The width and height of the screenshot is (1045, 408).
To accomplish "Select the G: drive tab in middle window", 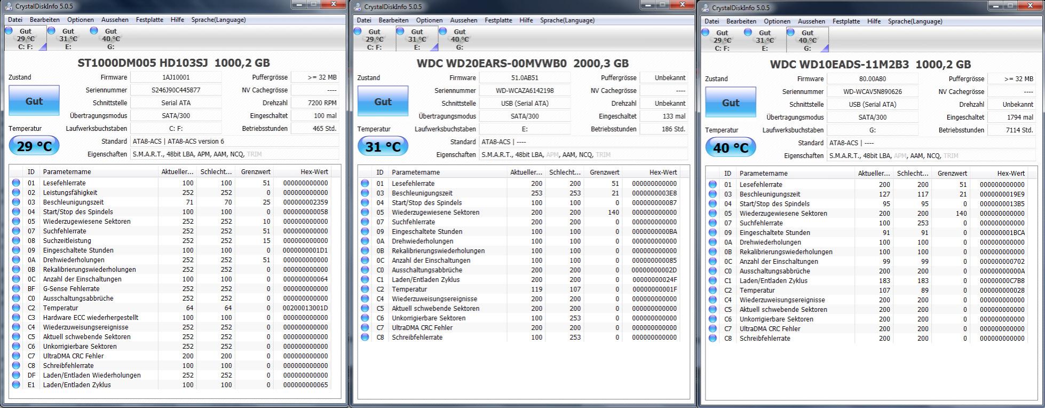I will click(459, 39).
